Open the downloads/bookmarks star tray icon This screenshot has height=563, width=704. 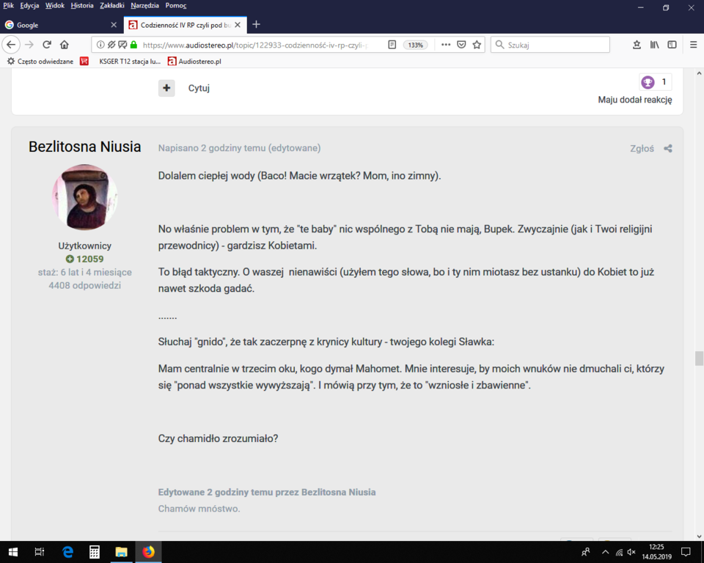pyautogui.click(x=637, y=45)
